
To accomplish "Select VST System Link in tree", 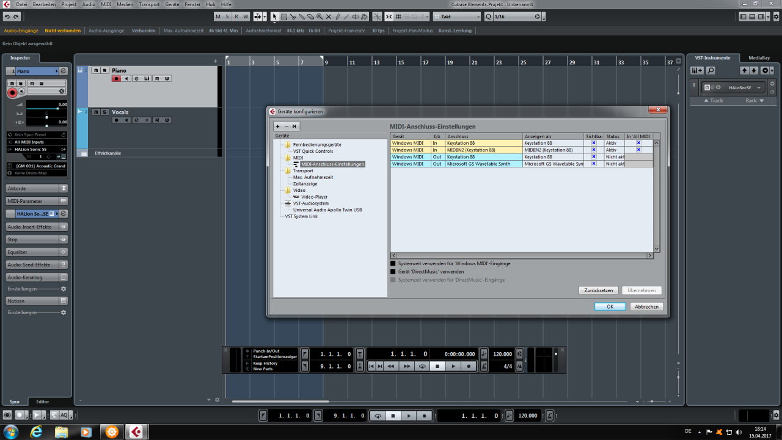I will [x=301, y=216].
